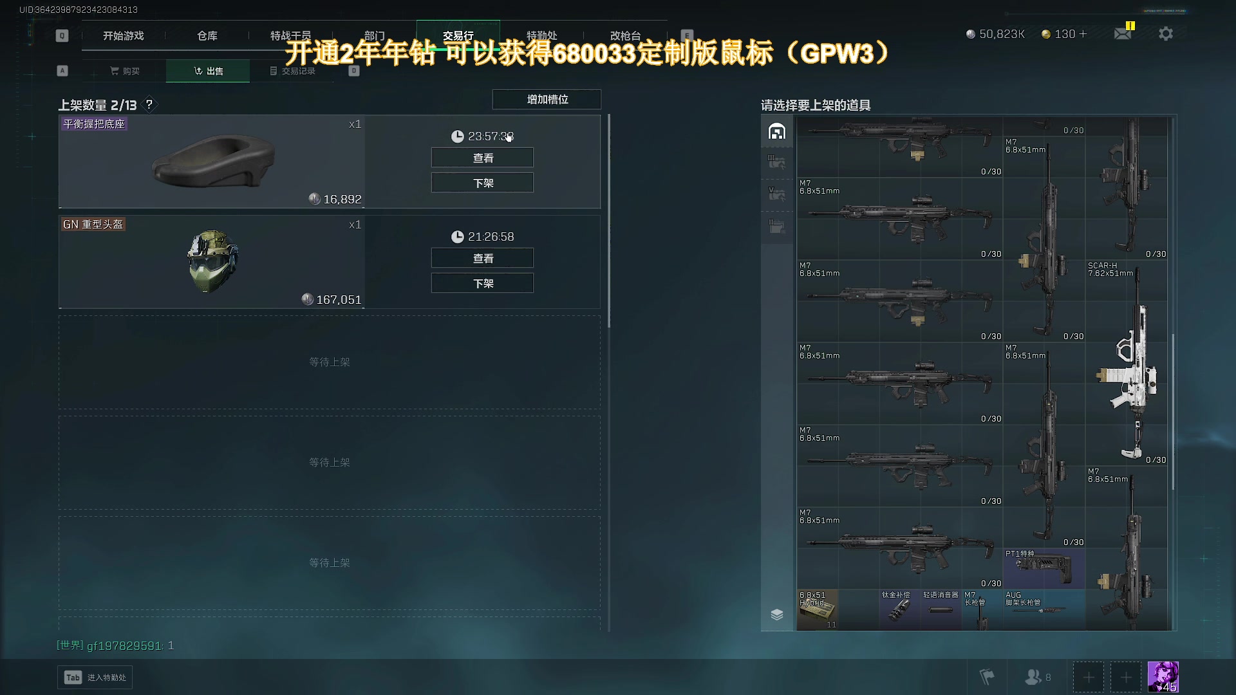Click the question mark help icon

click(x=149, y=104)
